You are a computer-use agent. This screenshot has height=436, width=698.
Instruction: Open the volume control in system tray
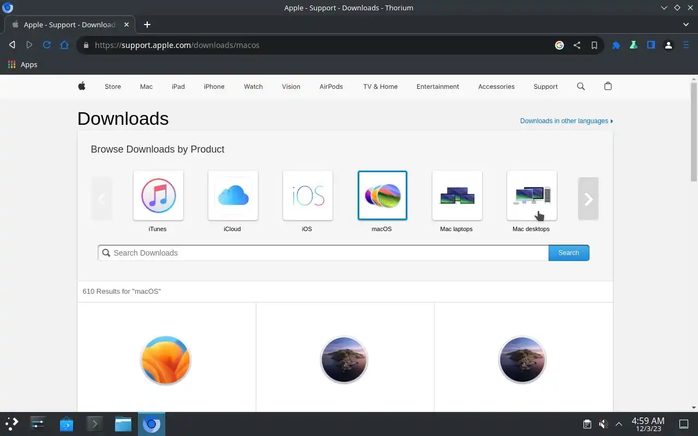603,424
